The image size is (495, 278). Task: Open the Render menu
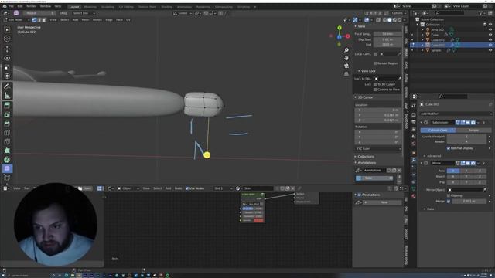[x=31, y=6]
